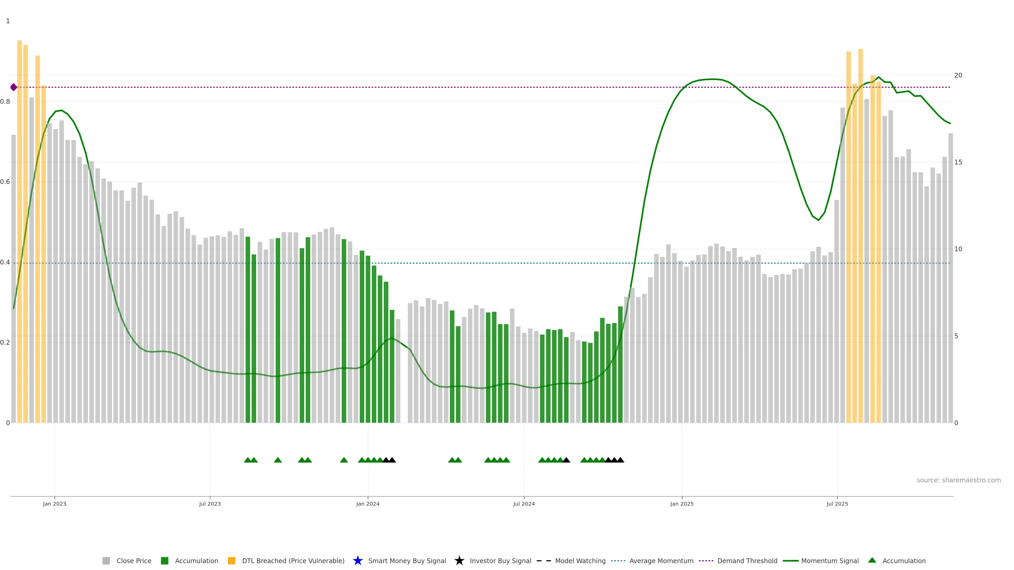Viewport: 1014px width, 570px height.
Task: Click the orange DTL Breached legend square
Action: (232, 560)
